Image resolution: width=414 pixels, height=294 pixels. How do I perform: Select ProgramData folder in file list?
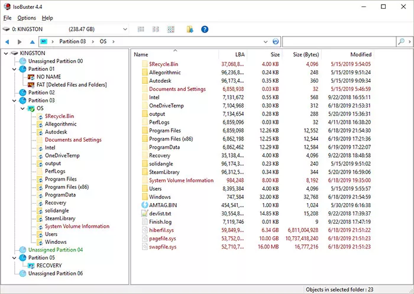click(164, 147)
